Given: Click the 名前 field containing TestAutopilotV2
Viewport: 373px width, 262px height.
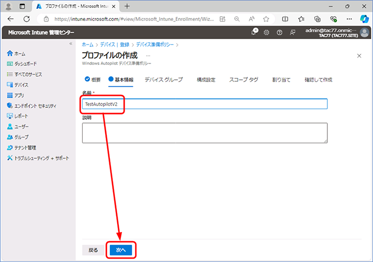Looking at the screenshot, I should coord(205,104).
